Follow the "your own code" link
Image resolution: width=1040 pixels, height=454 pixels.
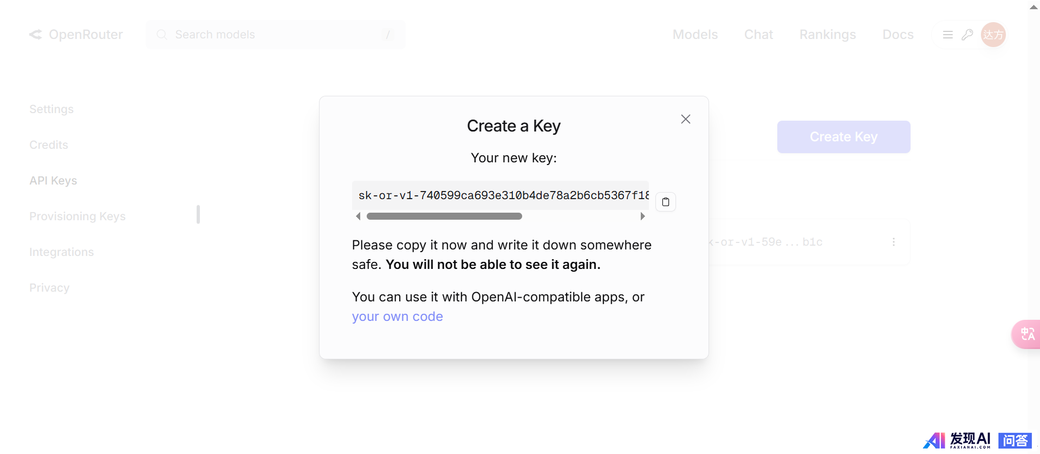(398, 317)
